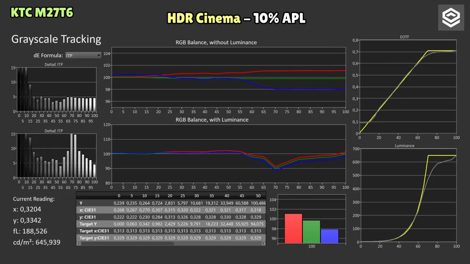Click the table scrollbar's left arrow
Image resolution: width=470 pixels, height=264 pixels.
(77, 243)
